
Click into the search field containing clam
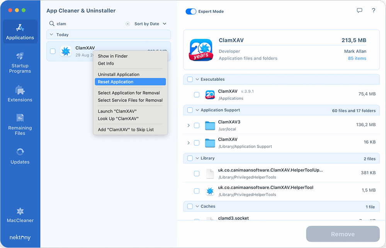coord(90,24)
